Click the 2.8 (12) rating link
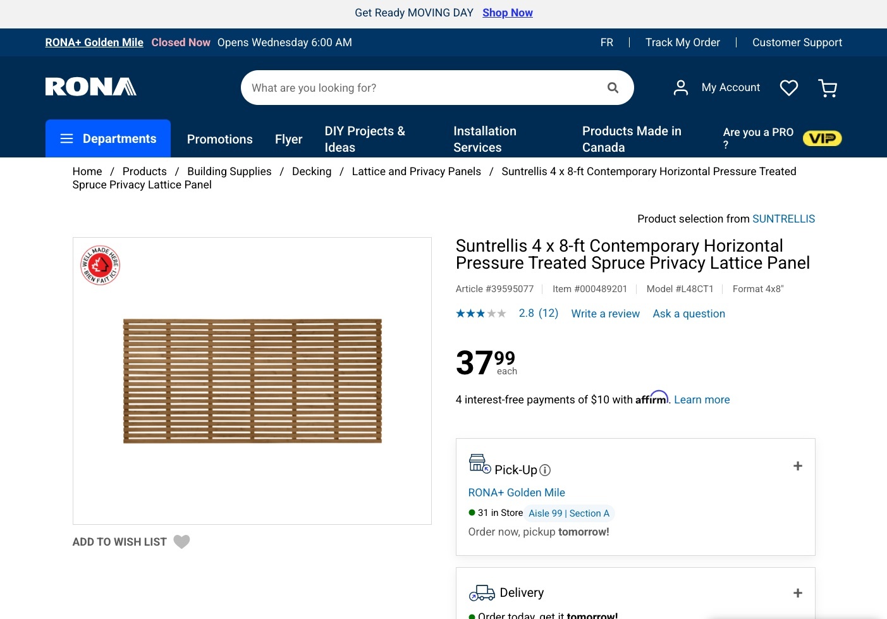The height and width of the screenshot is (619, 887). coord(539,313)
